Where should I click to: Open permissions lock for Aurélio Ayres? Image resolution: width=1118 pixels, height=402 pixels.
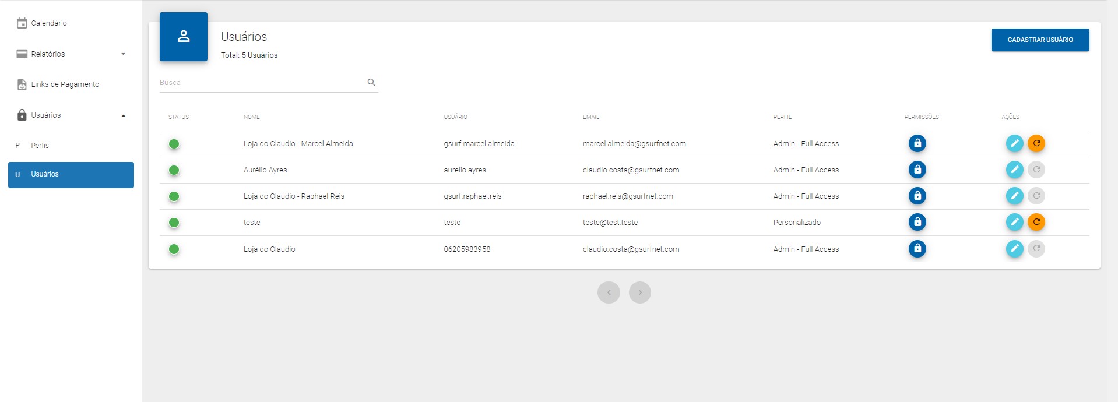917,170
